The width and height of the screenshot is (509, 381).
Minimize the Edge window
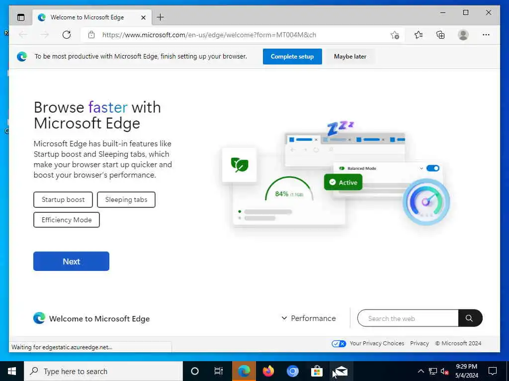[x=443, y=12]
